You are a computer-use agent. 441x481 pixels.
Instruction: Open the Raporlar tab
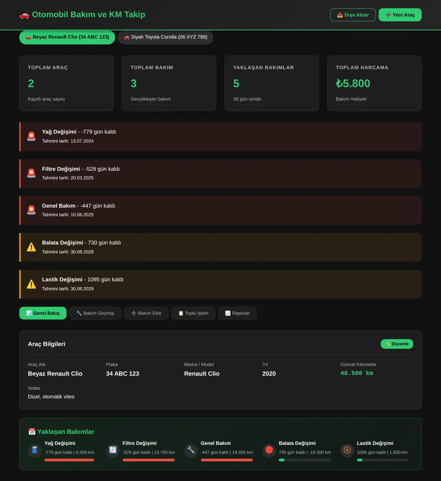click(x=237, y=313)
